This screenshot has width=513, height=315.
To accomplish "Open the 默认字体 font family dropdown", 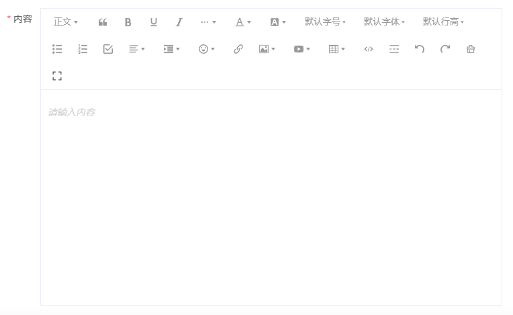I will click(384, 22).
